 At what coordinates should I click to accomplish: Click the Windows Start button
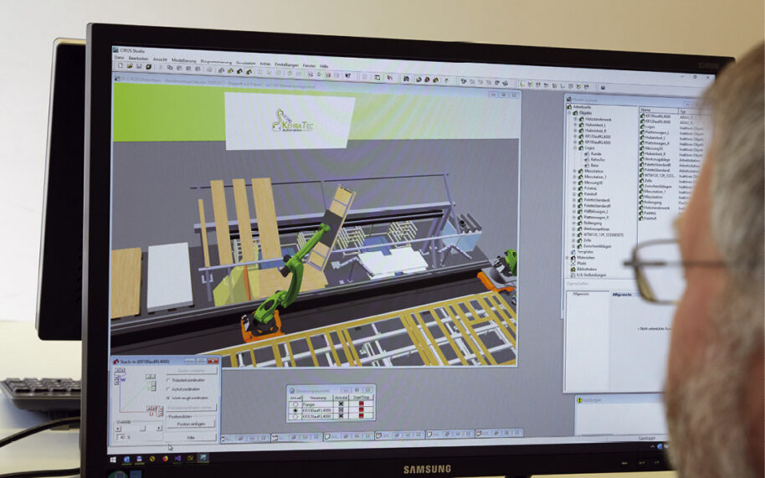(x=114, y=458)
